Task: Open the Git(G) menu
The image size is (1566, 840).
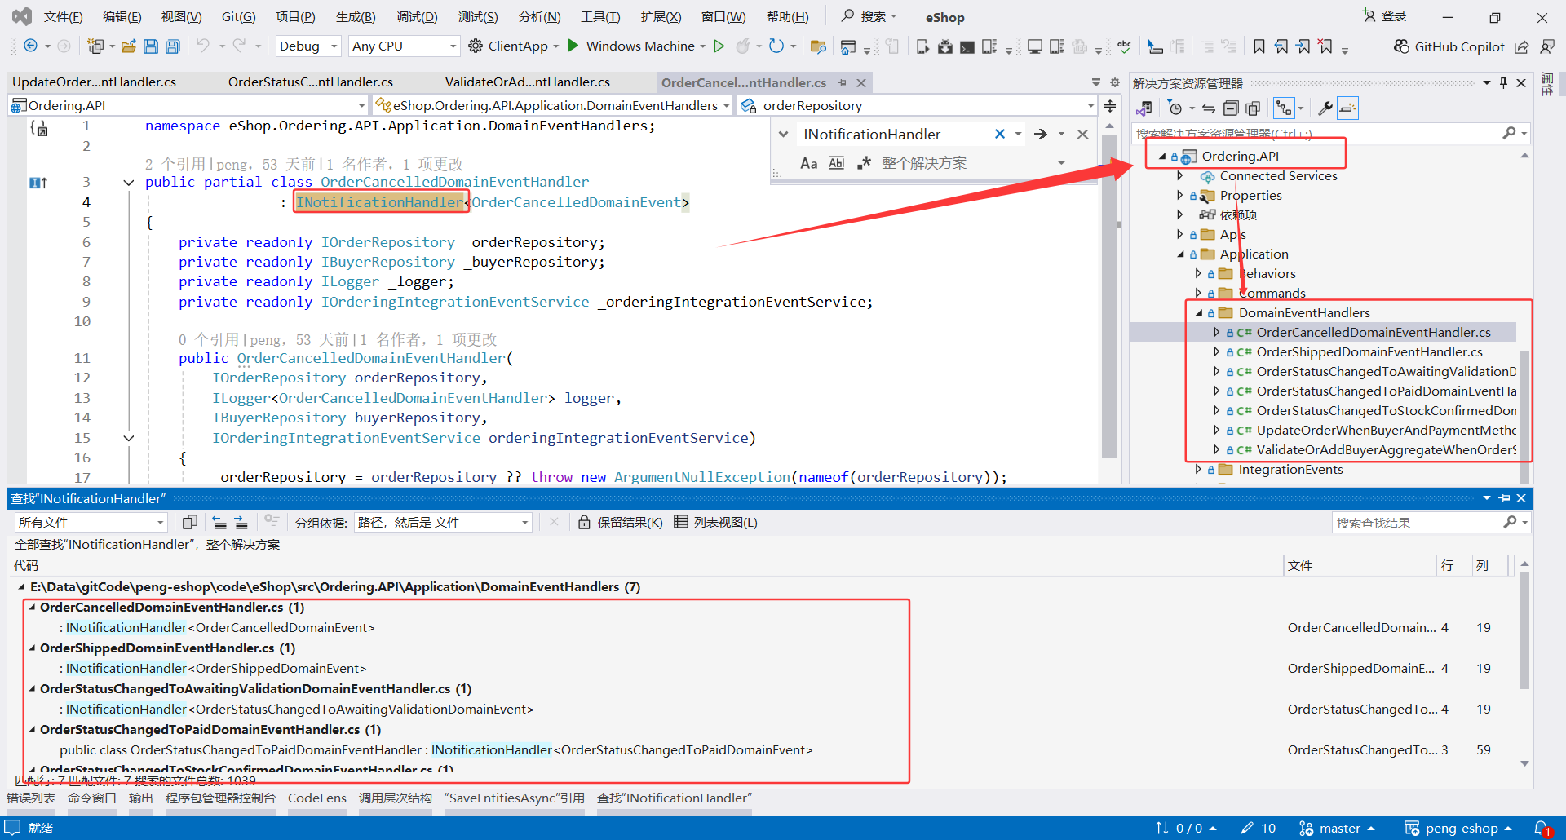Action: tap(238, 17)
